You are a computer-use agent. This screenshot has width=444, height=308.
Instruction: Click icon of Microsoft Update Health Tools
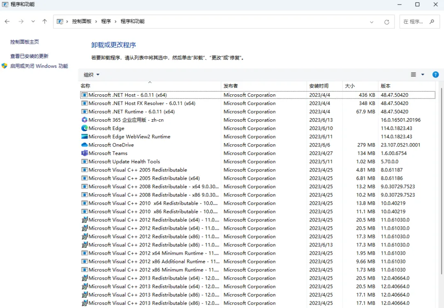(x=84, y=162)
